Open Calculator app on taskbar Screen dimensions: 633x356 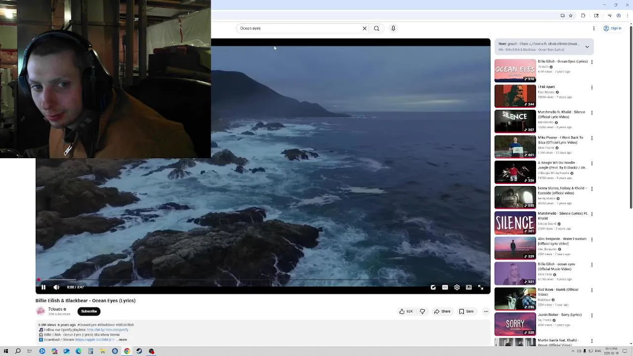tap(90, 351)
